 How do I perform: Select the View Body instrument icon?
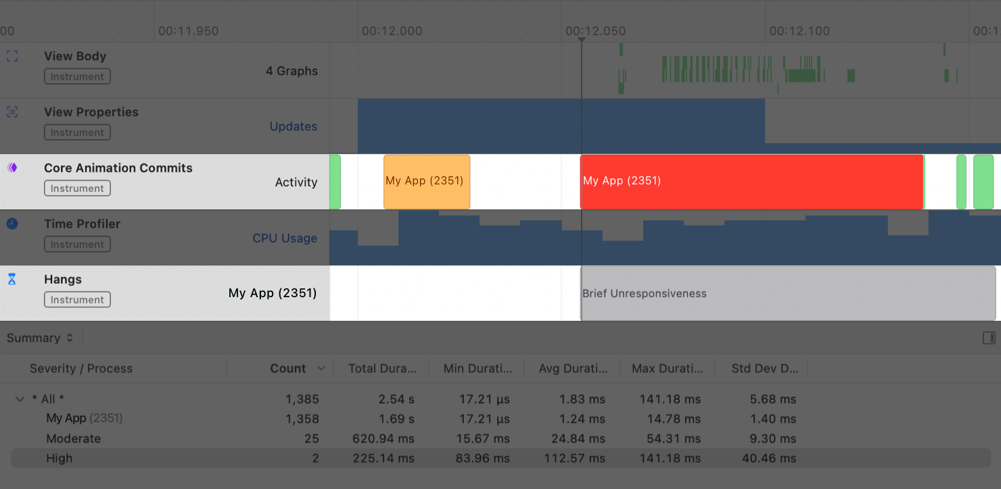click(x=11, y=56)
